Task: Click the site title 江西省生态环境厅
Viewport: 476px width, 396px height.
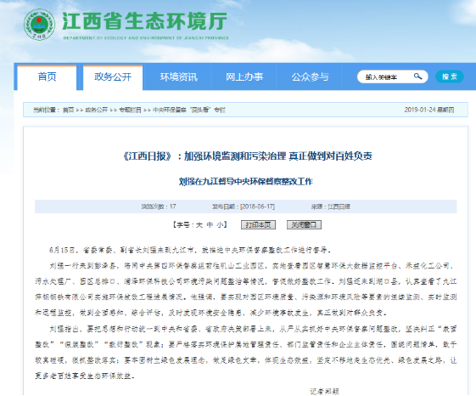Action: point(145,21)
